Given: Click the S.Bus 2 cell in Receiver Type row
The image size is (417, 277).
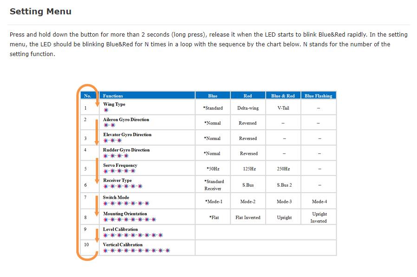Looking at the screenshot, I should pyautogui.click(x=284, y=185).
